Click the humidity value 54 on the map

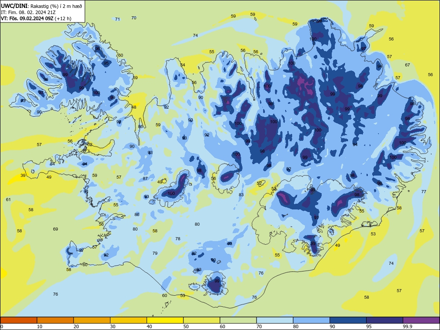pos(183,65)
